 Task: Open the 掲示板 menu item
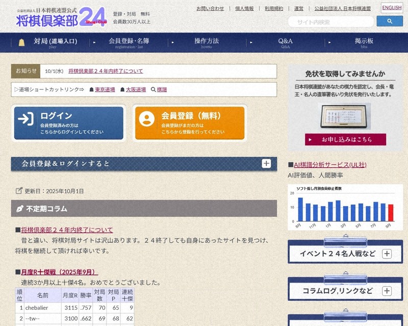[x=364, y=42]
